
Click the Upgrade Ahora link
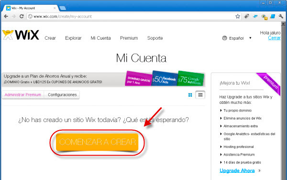pos(237,170)
